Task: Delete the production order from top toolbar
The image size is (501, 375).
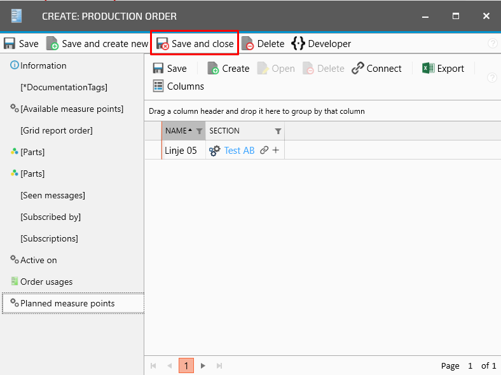Action: tap(263, 44)
